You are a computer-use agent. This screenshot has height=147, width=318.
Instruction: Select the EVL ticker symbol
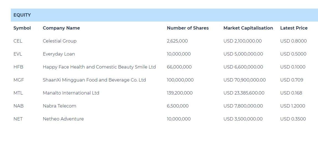pyautogui.click(x=18, y=54)
